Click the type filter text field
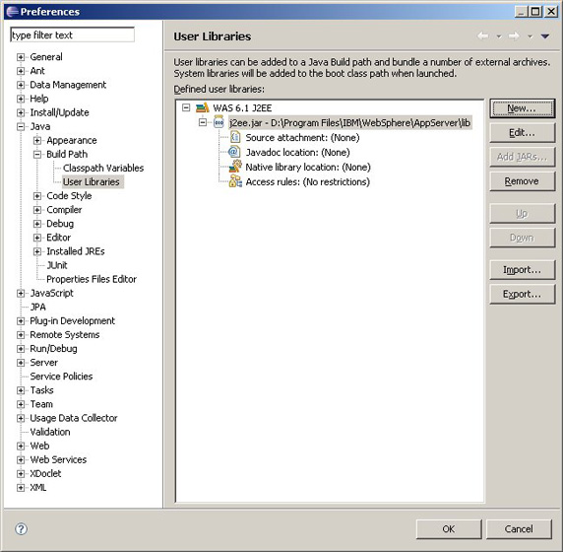Viewport: 563px width, 552px height. click(x=73, y=34)
